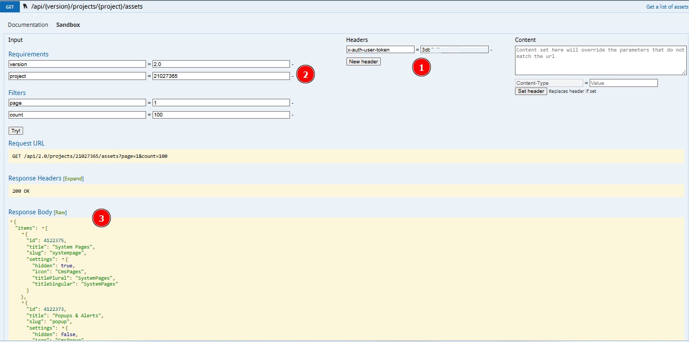Viewport: 689px width, 342px height.
Task: Collapse the root JSON object triangle
Action: coord(11,221)
